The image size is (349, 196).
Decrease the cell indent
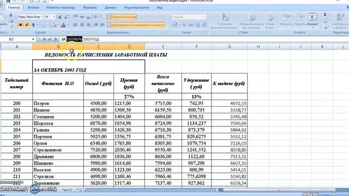coord(96,25)
